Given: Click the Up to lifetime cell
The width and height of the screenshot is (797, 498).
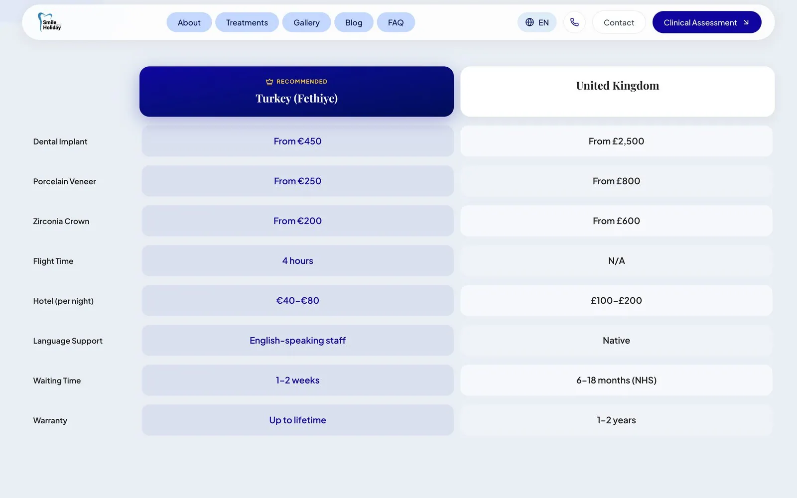Looking at the screenshot, I should (298, 420).
